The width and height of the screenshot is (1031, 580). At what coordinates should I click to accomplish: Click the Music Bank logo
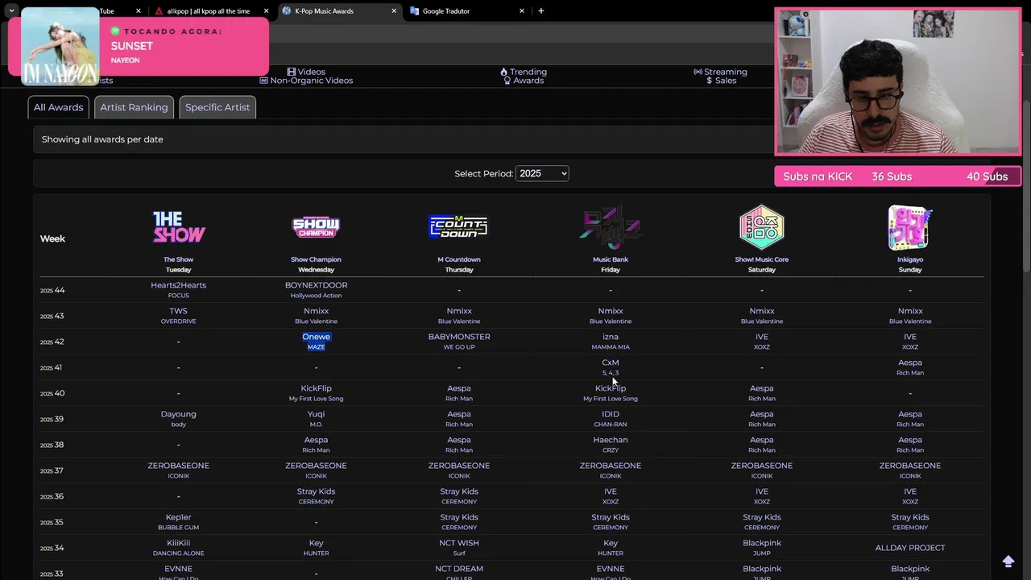610,227
